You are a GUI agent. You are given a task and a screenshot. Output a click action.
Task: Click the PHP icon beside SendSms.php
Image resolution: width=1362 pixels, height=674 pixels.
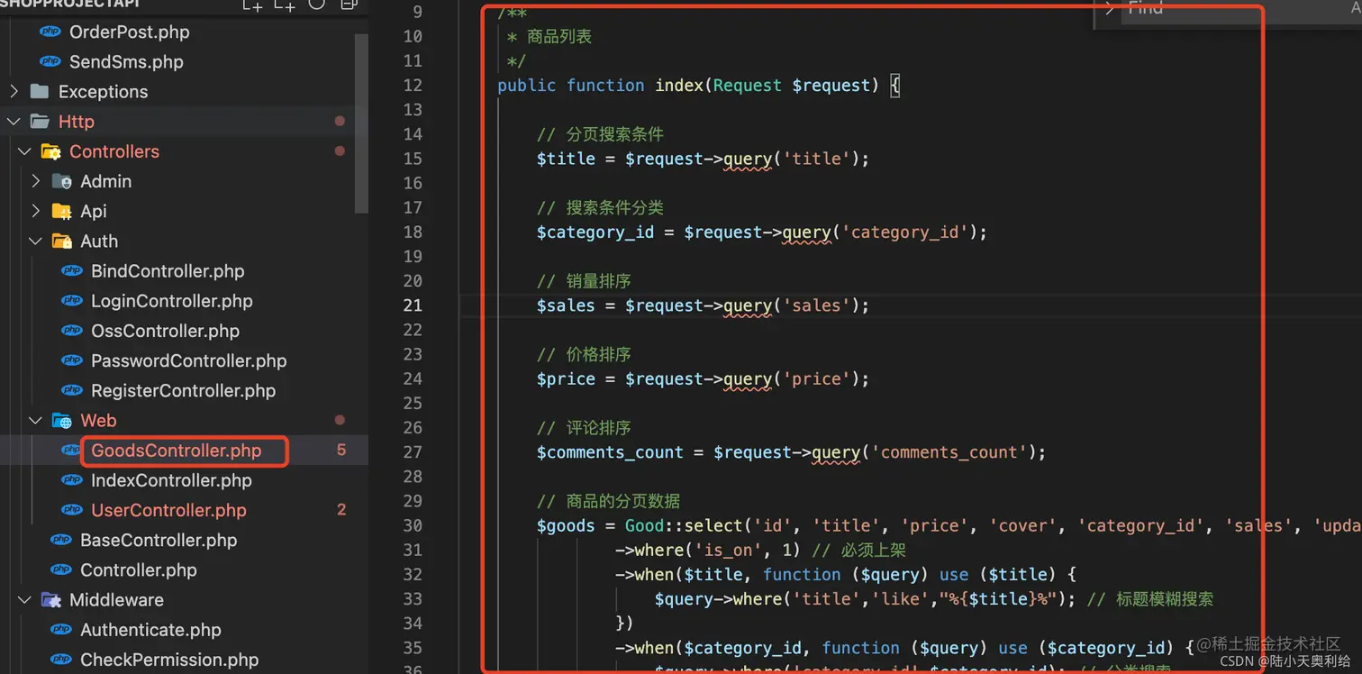coord(50,61)
